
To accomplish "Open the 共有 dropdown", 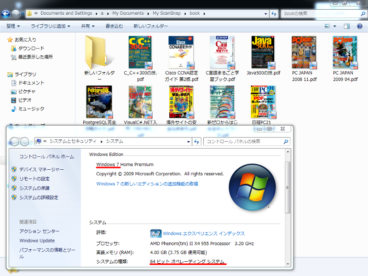I will [88, 26].
